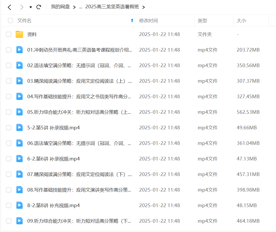Check the box for 5-2.第5讲 补录视频.mp4

pyautogui.click(x=9, y=128)
